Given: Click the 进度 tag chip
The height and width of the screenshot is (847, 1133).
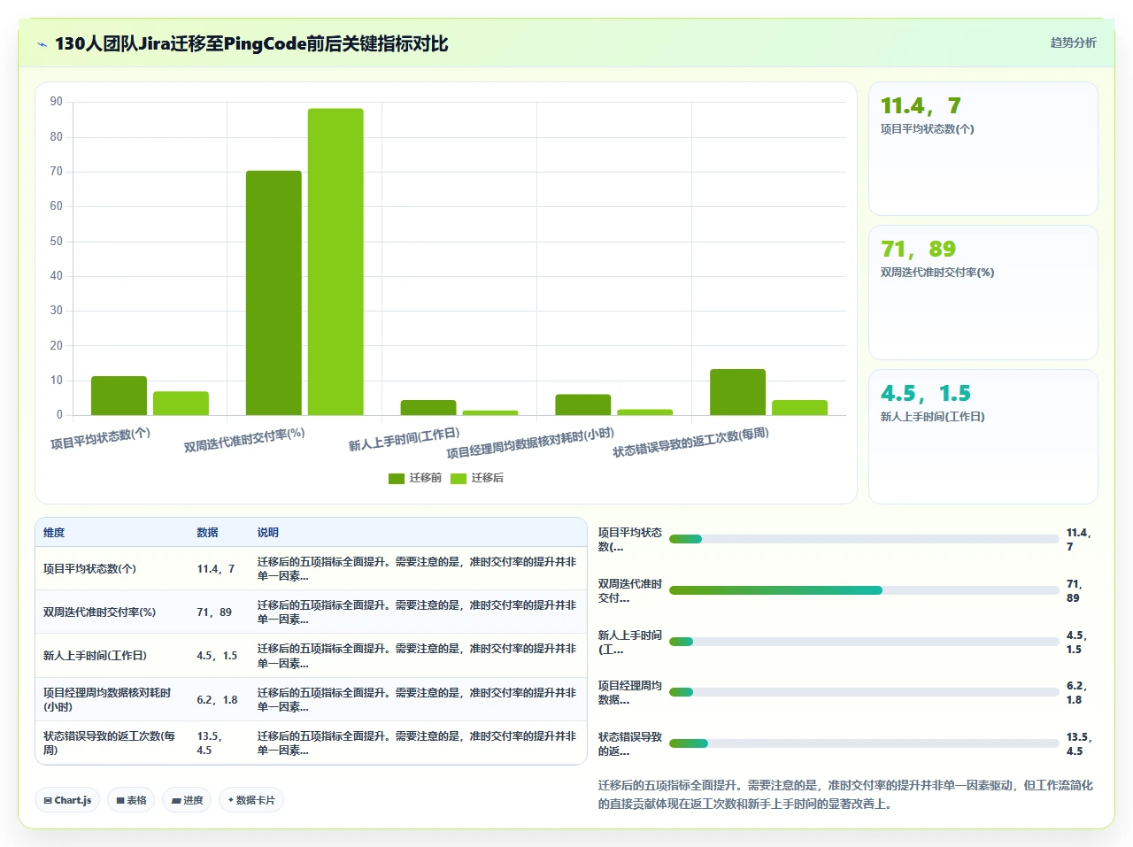Looking at the screenshot, I should tap(187, 800).
